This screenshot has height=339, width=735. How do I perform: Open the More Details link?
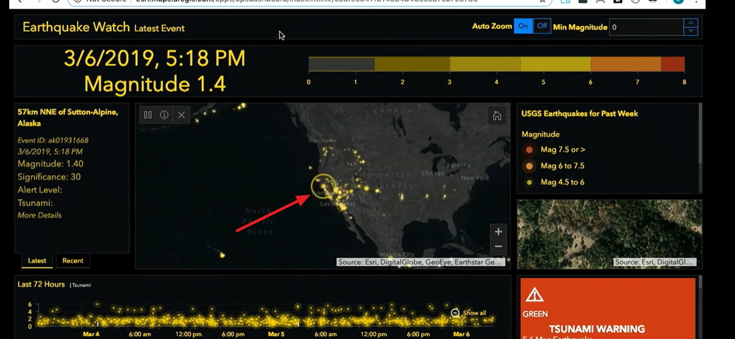click(x=39, y=215)
